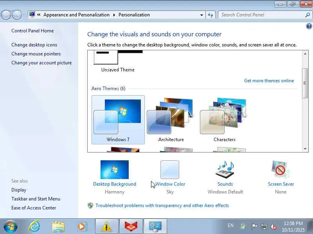Open the Help question mark icon
313x234 pixels.
[309, 26]
